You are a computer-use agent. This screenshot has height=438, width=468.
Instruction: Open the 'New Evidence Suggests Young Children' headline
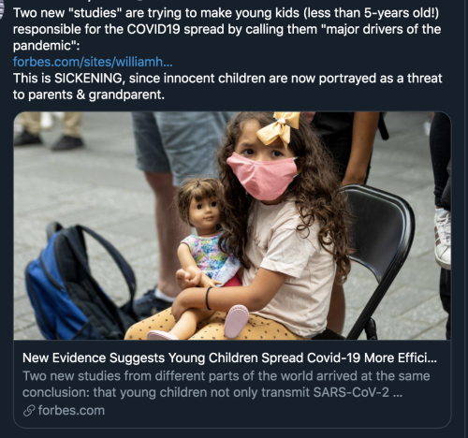point(229,358)
